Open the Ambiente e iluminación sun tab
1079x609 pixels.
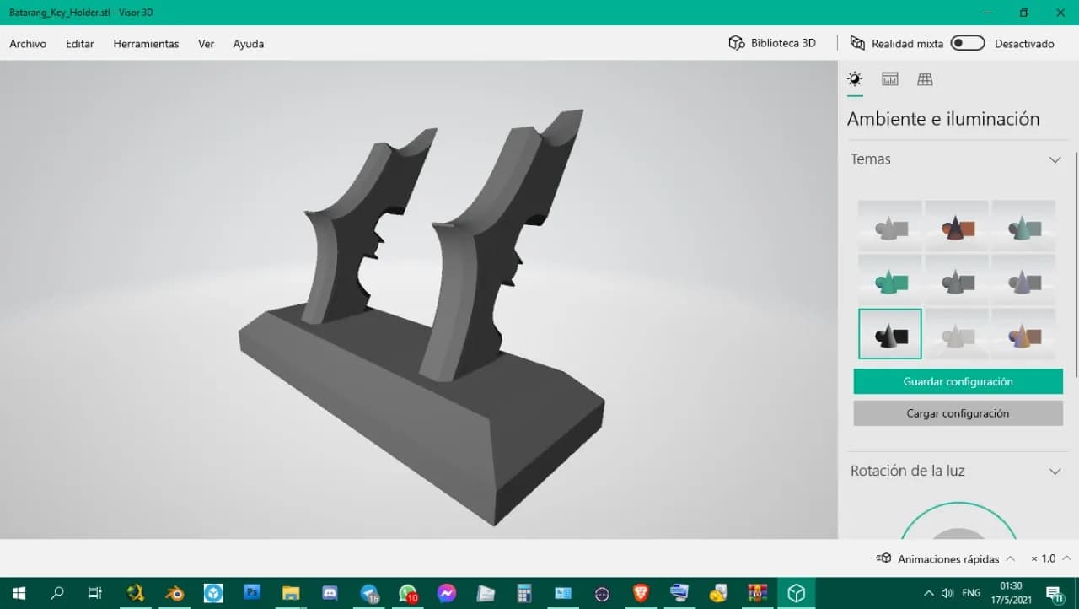point(855,79)
